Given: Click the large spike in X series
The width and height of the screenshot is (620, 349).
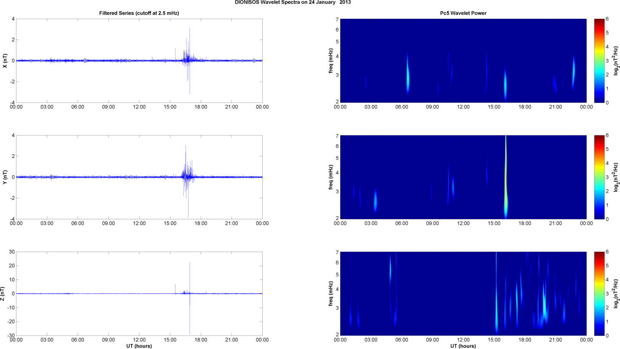Looking at the screenshot, I should [190, 60].
